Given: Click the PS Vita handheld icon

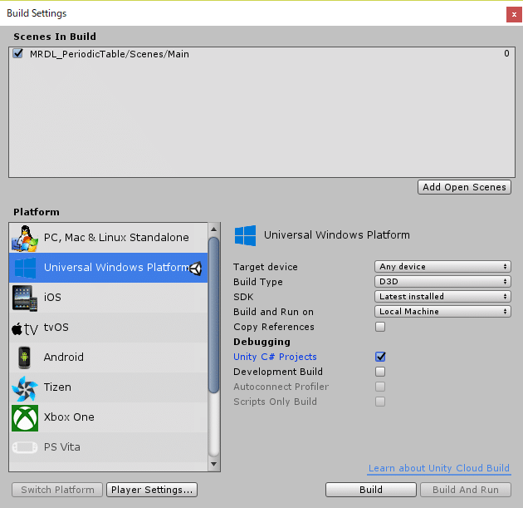Looking at the screenshot, I should point(25,447).
